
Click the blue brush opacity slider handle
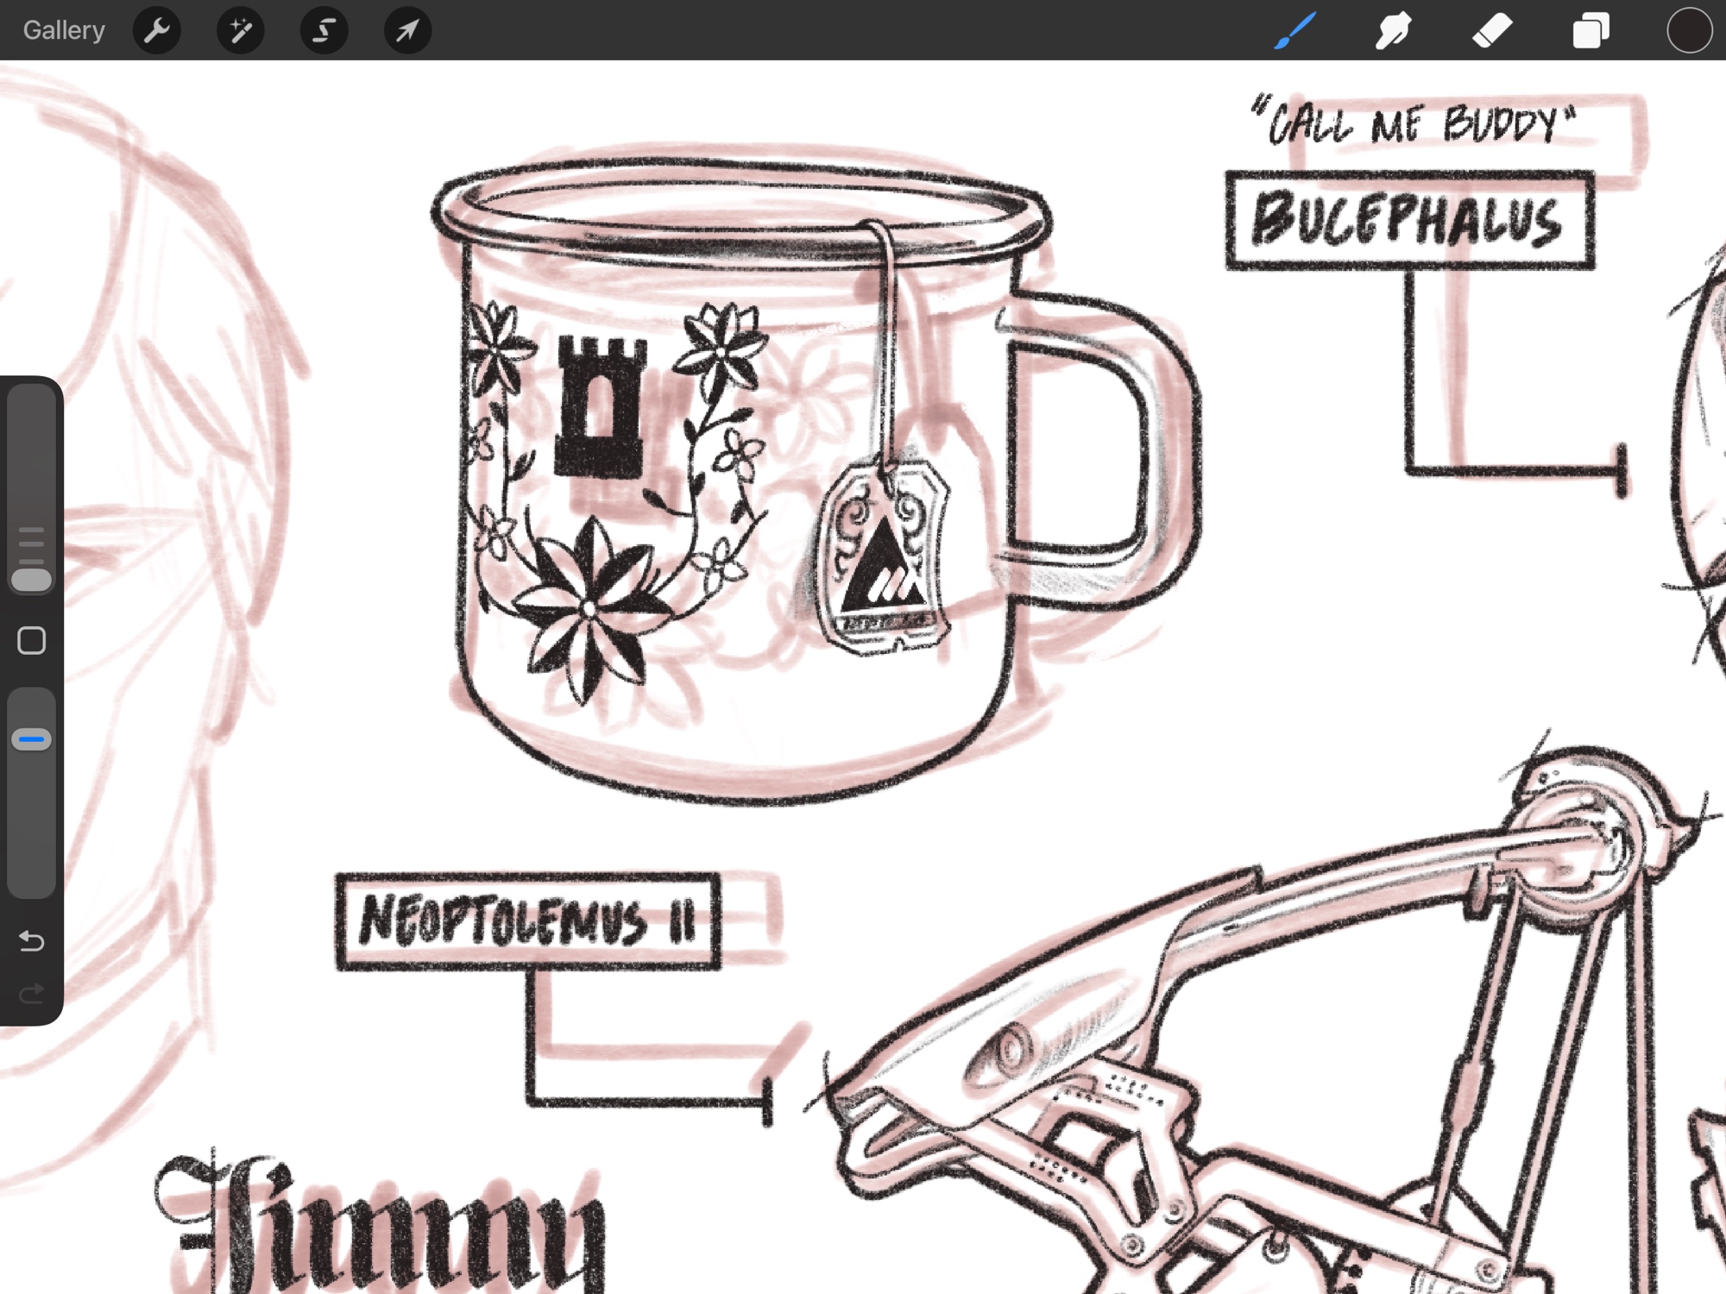(x=32, y=739)
